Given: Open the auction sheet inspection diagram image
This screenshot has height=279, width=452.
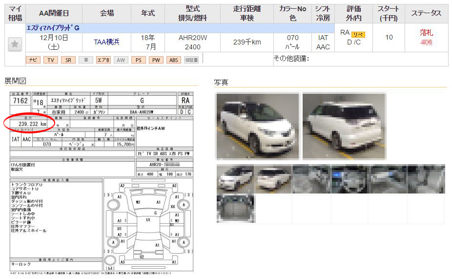Looking at the screenshot, I should click(102, 183).
